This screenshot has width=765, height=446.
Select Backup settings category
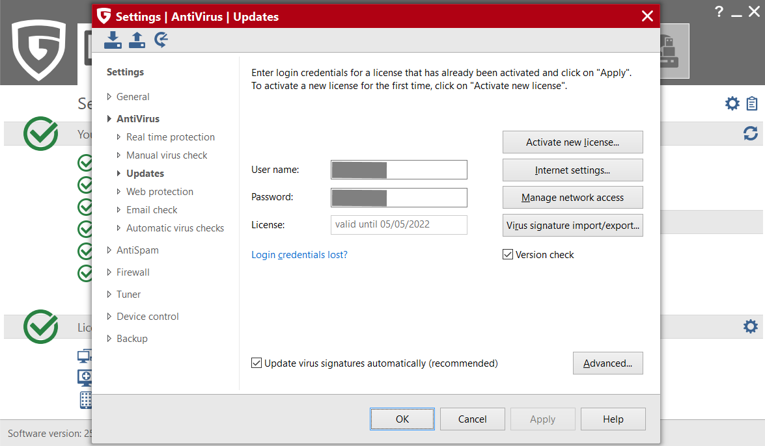click(132, 338)
